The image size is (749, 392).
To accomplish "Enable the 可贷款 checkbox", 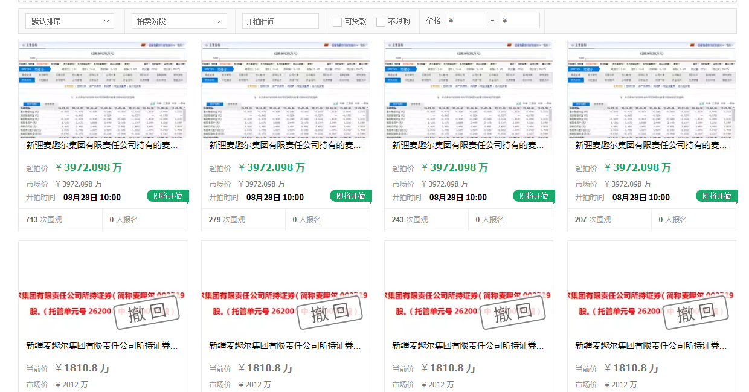I will pos(337,22).
